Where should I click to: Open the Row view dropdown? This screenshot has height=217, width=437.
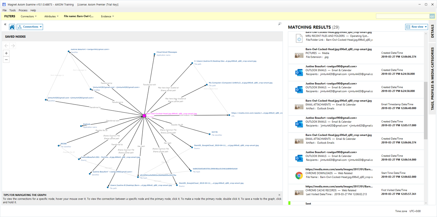click(417, 27)
